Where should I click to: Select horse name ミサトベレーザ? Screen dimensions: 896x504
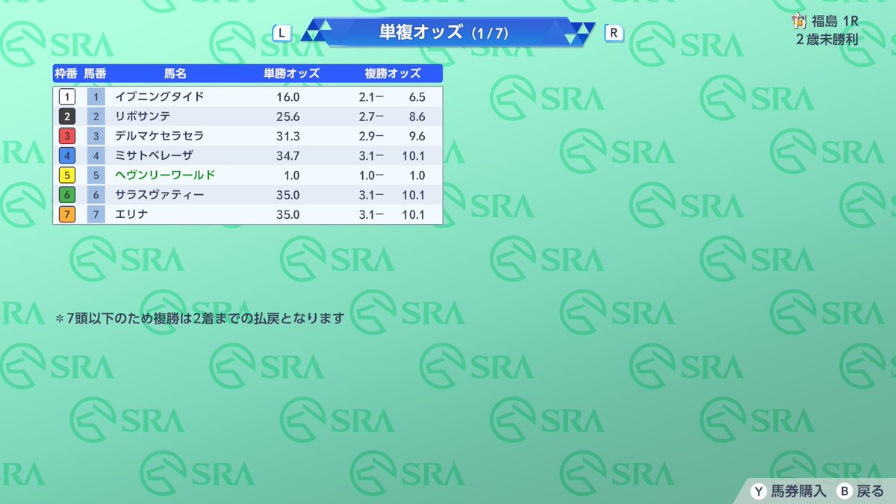[x=154, y=156]
